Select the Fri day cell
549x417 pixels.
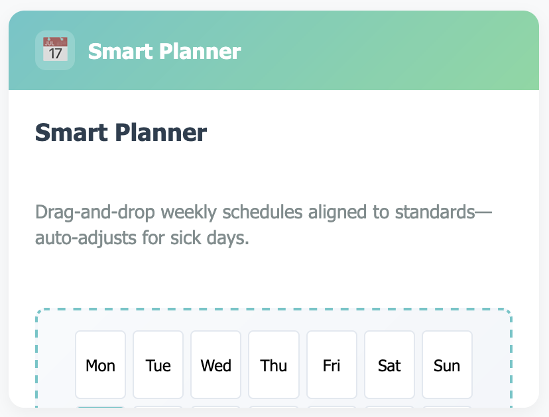coord(332,365)
